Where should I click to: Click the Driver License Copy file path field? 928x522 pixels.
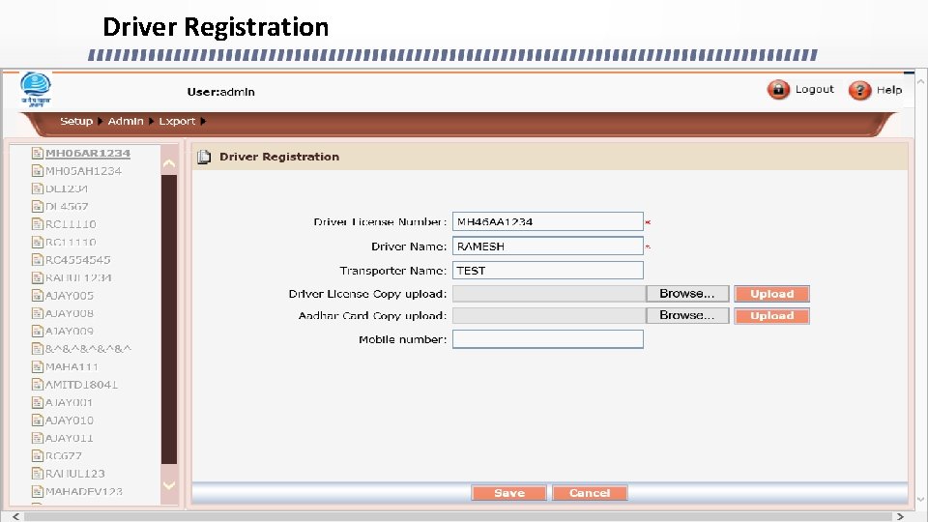[x=549, y=294]
